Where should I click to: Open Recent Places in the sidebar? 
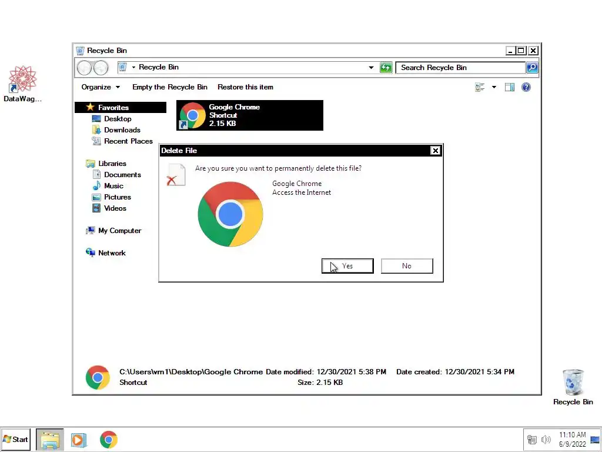pyautogui.click(x=128, y=141)
